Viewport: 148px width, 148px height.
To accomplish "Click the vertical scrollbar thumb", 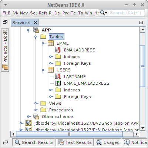I will tap(143, 66).
